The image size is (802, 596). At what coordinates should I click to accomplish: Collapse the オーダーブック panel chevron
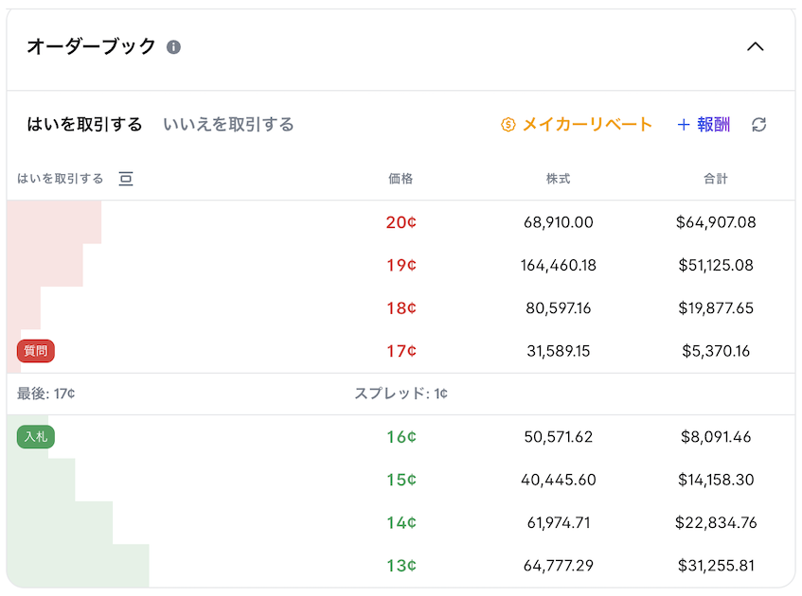[755, 47]
